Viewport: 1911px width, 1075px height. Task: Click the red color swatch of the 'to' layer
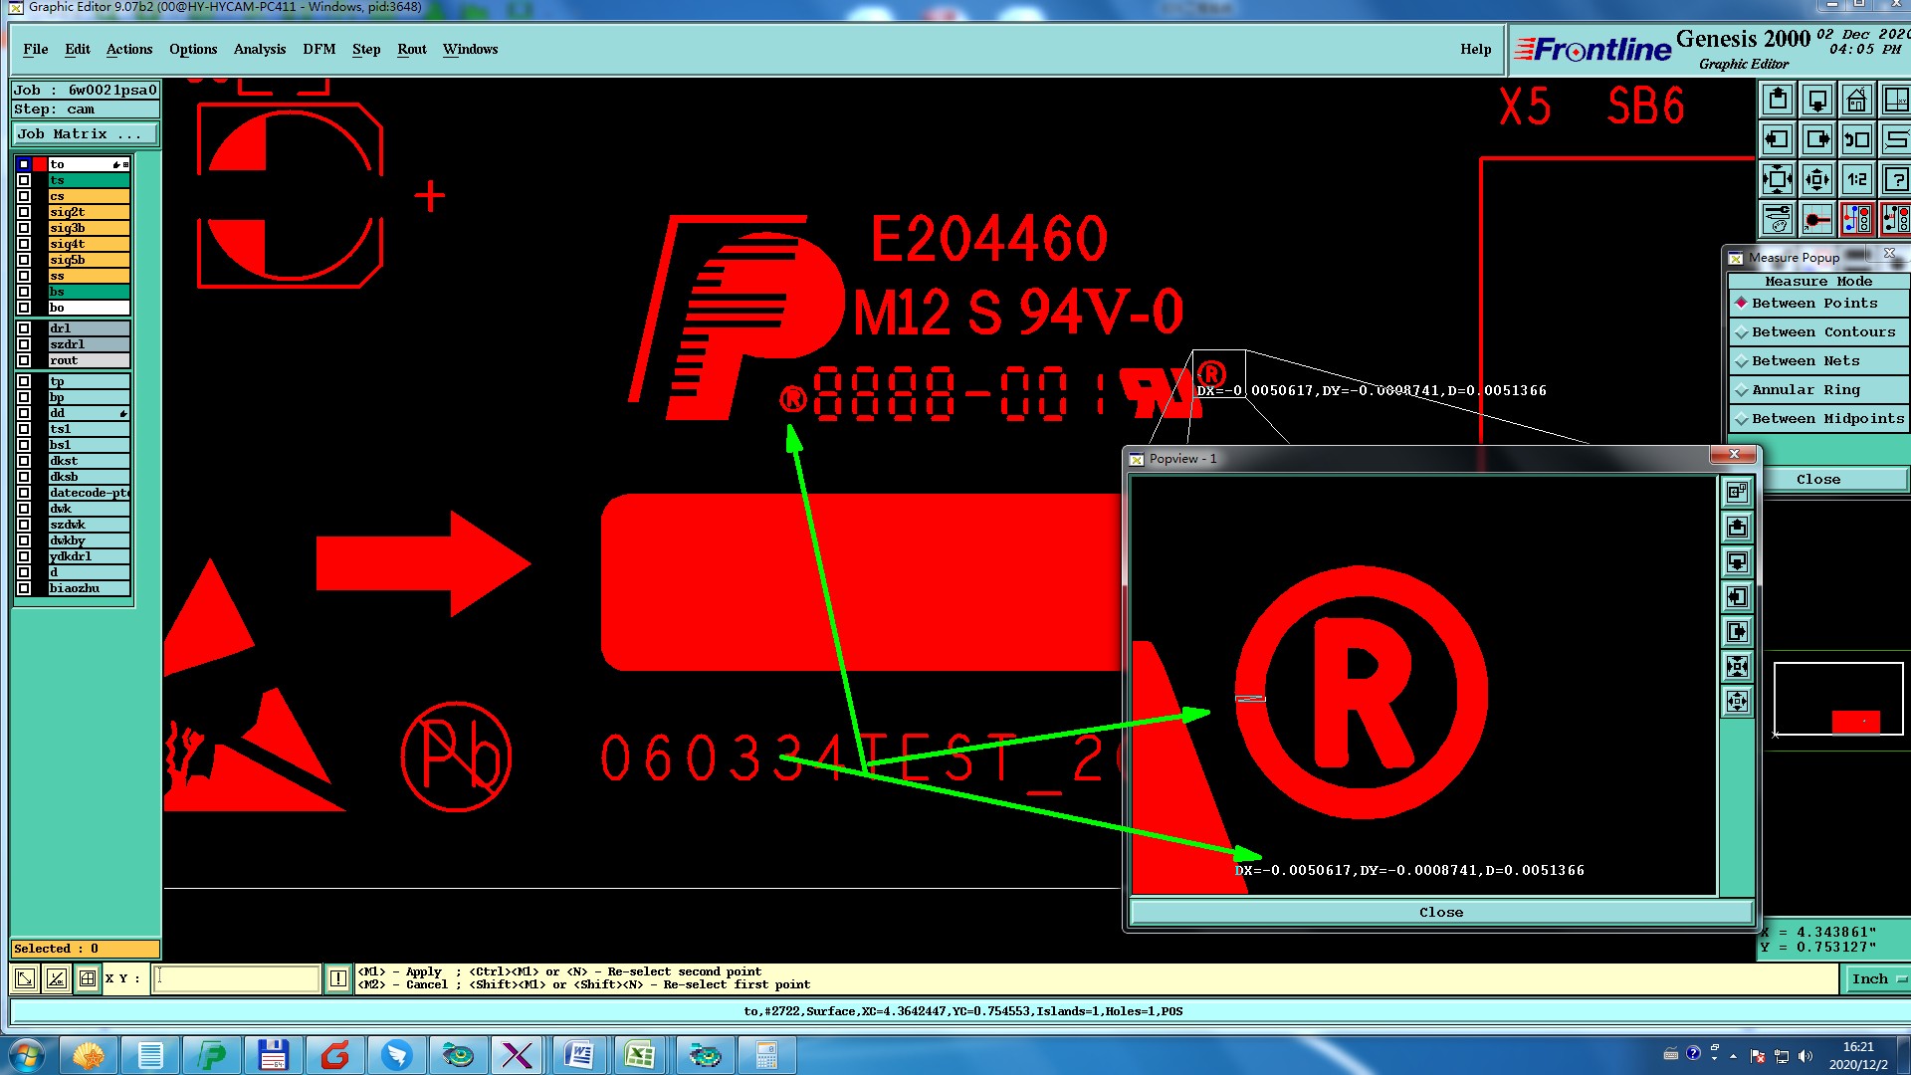pos(40,164)
